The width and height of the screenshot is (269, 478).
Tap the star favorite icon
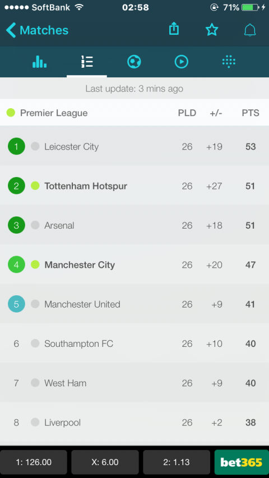(212, 30)
